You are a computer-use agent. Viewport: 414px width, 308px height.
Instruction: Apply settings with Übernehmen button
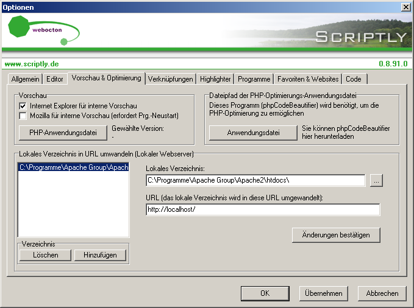coord(323,293)
